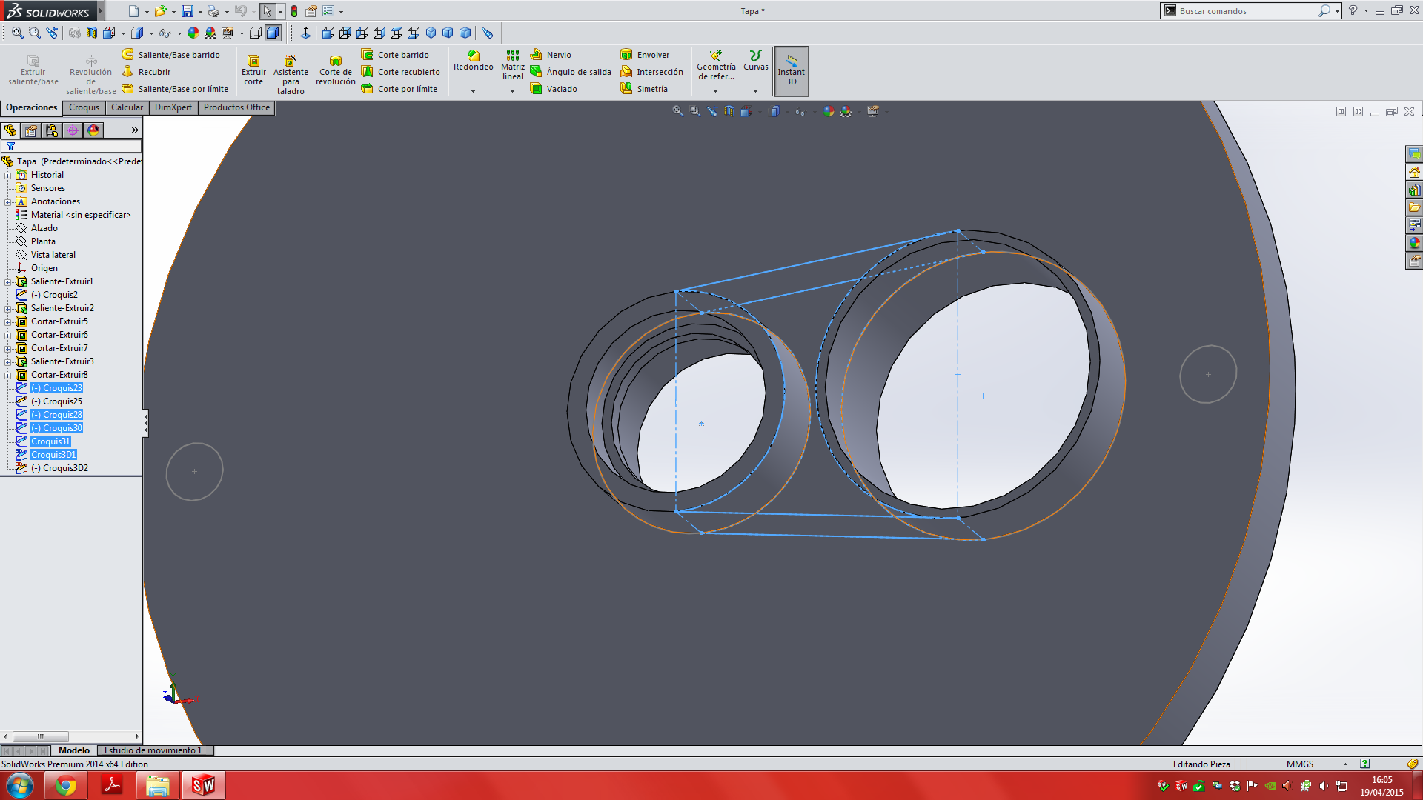Open the Options icon next to file properties

(x=328, y=11)
